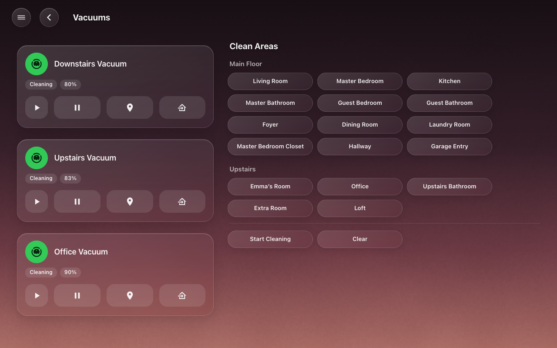557x348 pixels.
Task: Select the Upstairs Bathroom area
Action: [450, 187]
